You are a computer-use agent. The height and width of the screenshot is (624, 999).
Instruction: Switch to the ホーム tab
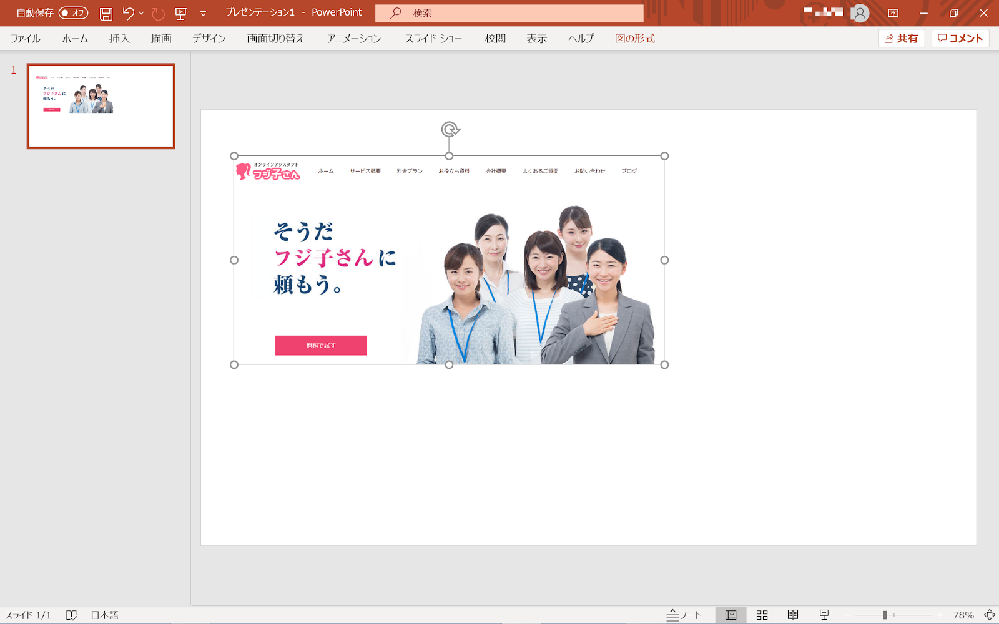(x=75, y=39)
